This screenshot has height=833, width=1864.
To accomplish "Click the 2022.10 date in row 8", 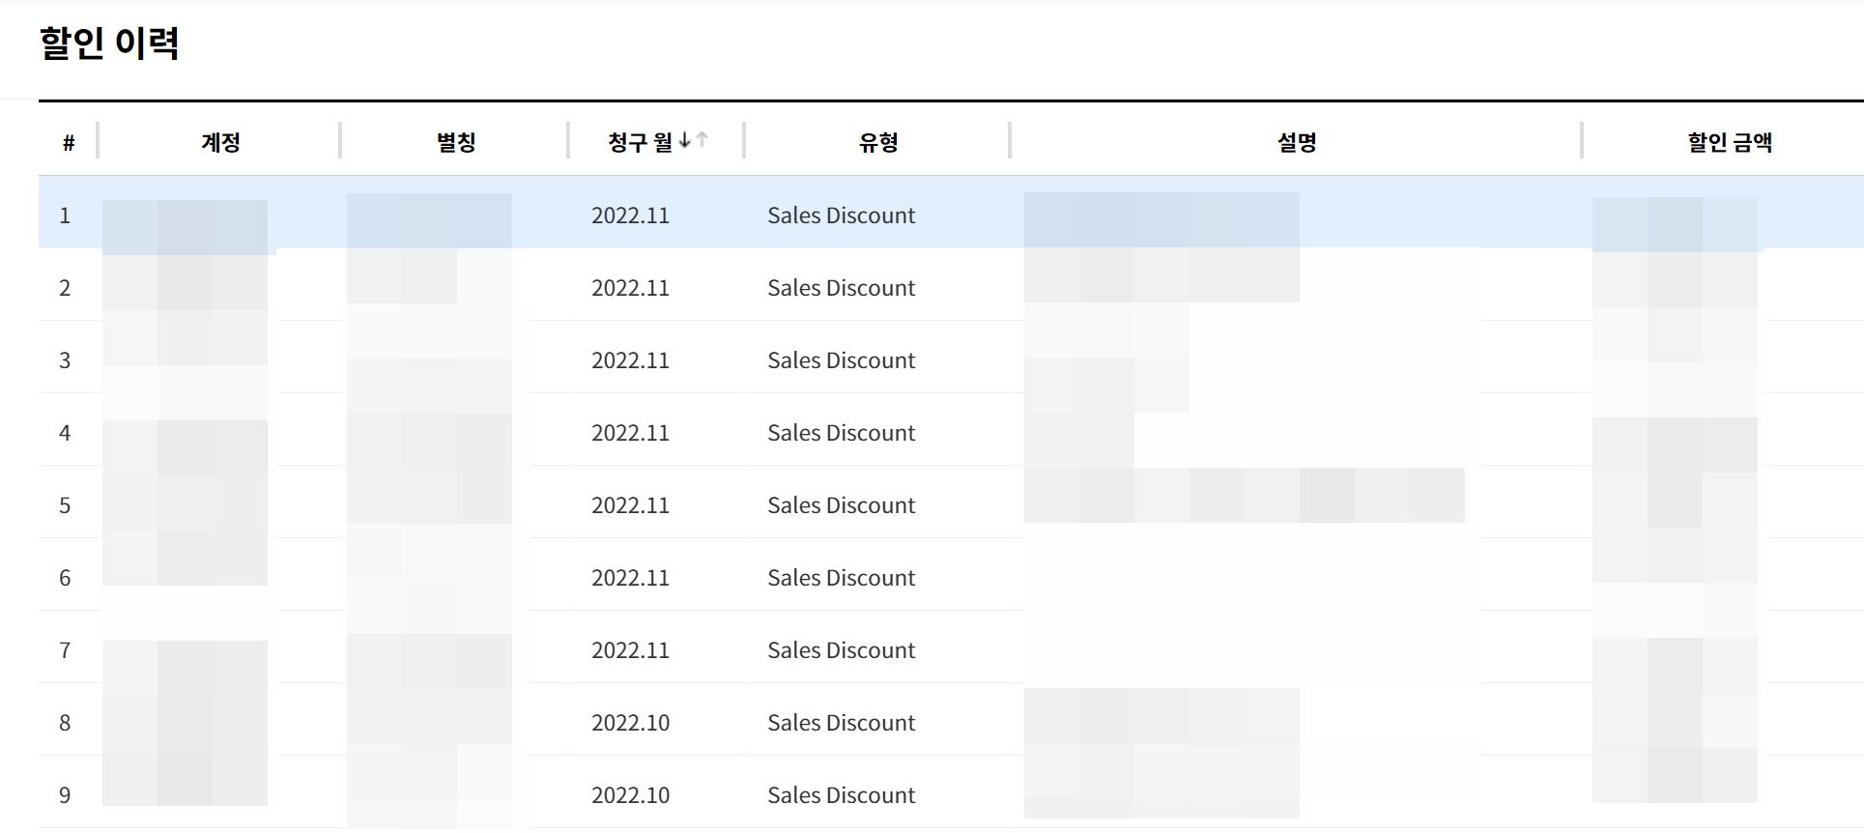I will point(630,723).
